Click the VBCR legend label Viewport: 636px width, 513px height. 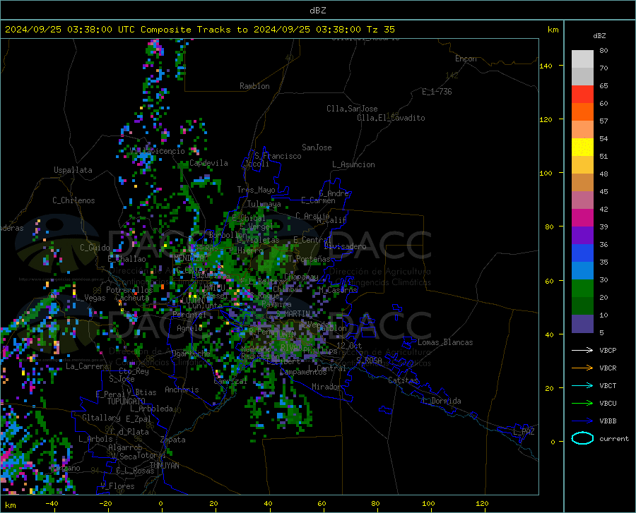[608, 368]
